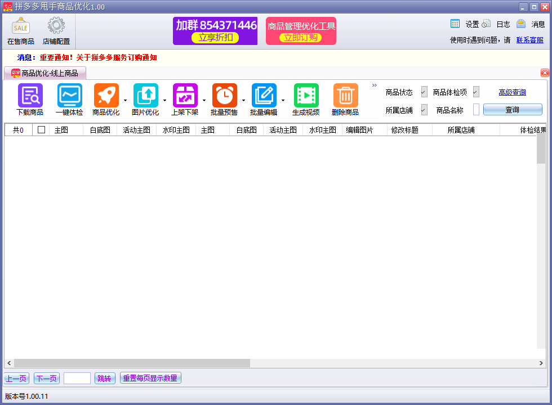The width and height of the screenshot is (552, 405).
Task: Open the 商品体检项 dropdown
Action: pyautogui.click(x=476, y=92)
